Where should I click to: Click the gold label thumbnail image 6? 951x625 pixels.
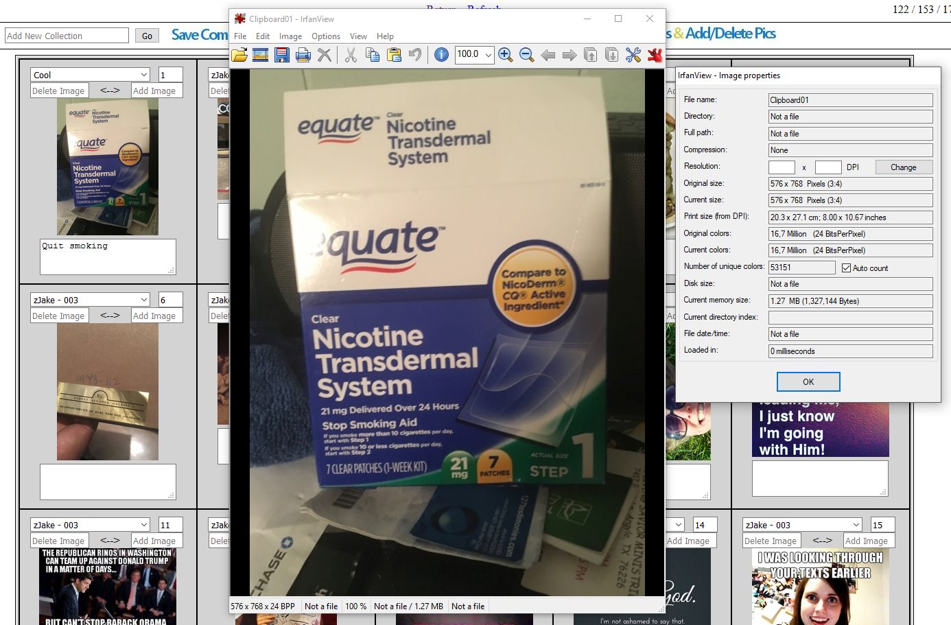108,392
